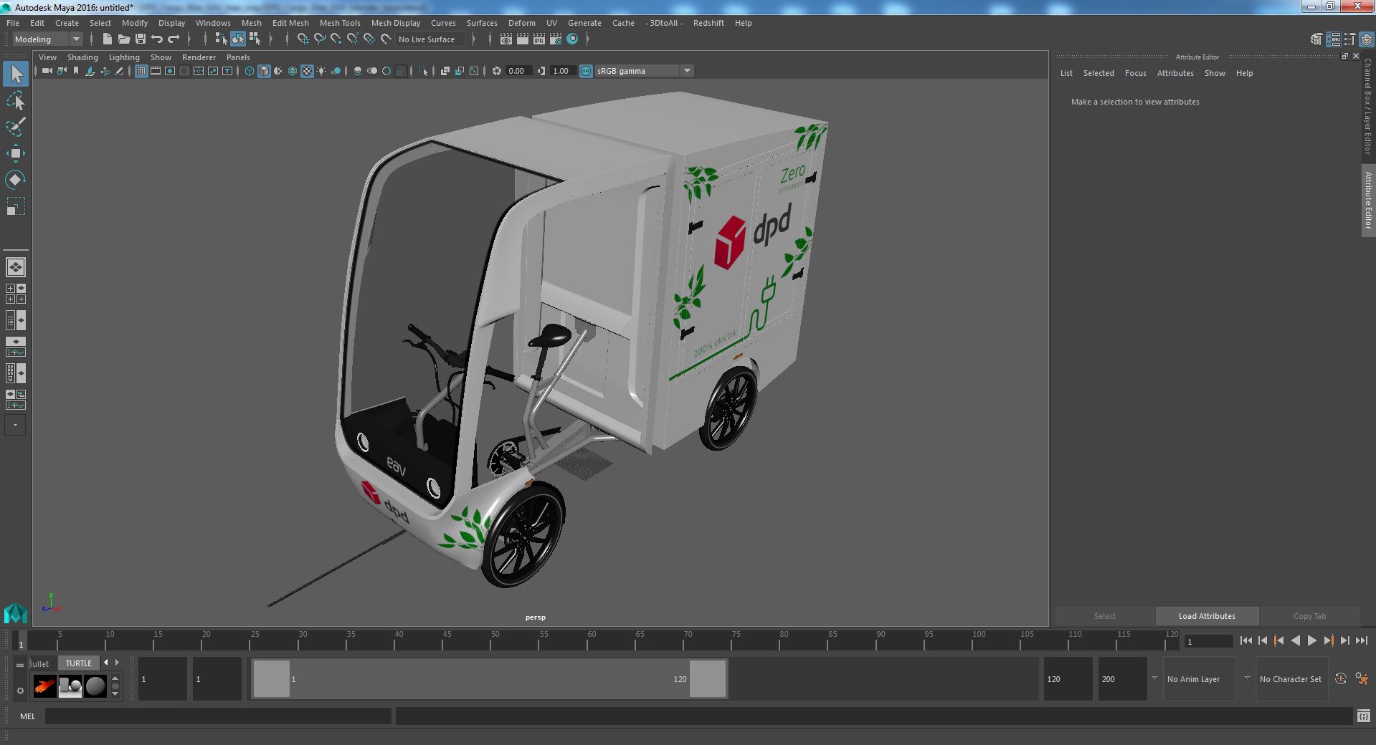The height and width of the screenshot is (745, 1376).
Task: Toggle viewport grid display
Action: click(141, 71)
